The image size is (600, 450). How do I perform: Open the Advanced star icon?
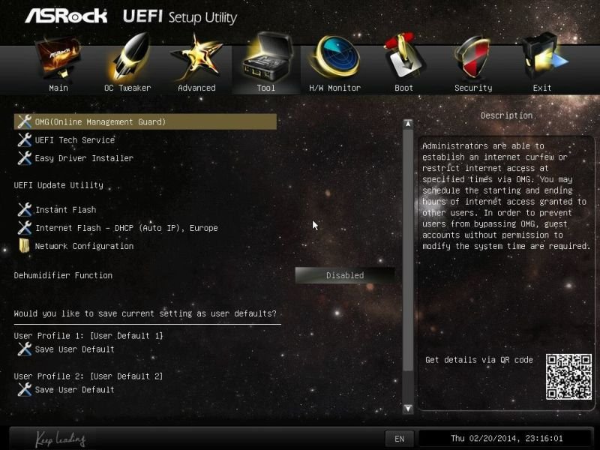(x=197, y=58)
